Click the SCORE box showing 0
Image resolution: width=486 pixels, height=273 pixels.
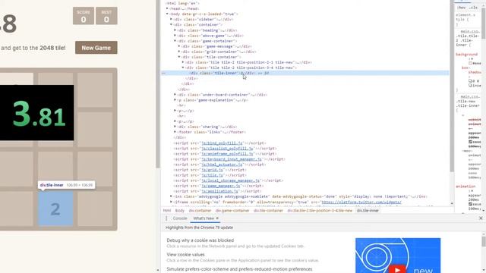pyautogui.click(x=84, y=16)
